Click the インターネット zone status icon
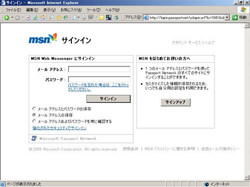The height and width of the screenshot is (187, 250). tap(206, 184)
